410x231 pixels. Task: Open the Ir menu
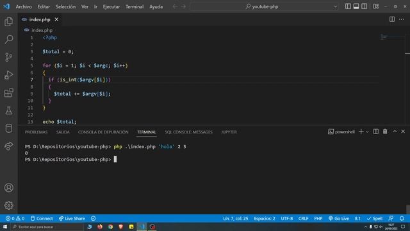coord(95,6)
